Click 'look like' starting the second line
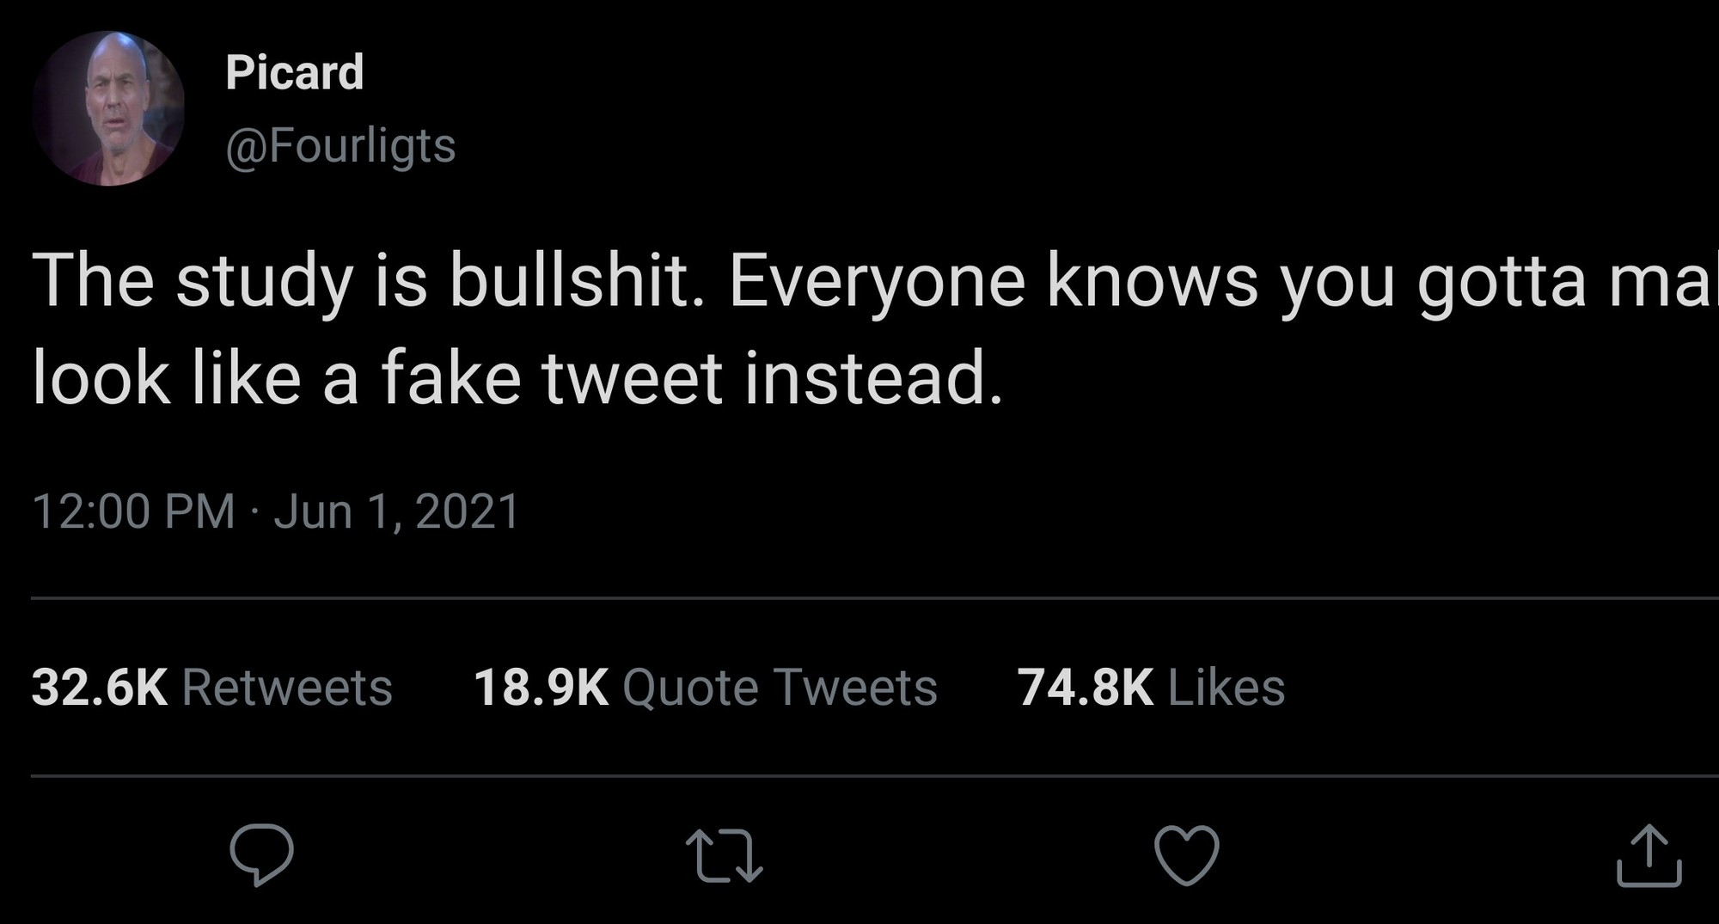1719x924 pixels. [x=167, y=378]
